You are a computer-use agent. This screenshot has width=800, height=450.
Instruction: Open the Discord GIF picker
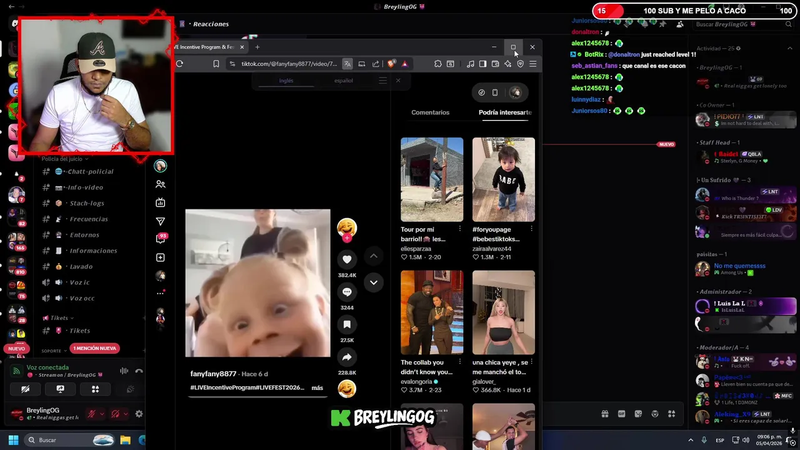[621, 414]
